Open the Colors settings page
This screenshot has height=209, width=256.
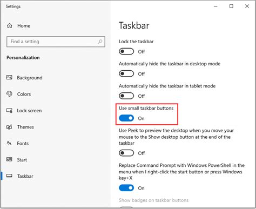point(24,94)
